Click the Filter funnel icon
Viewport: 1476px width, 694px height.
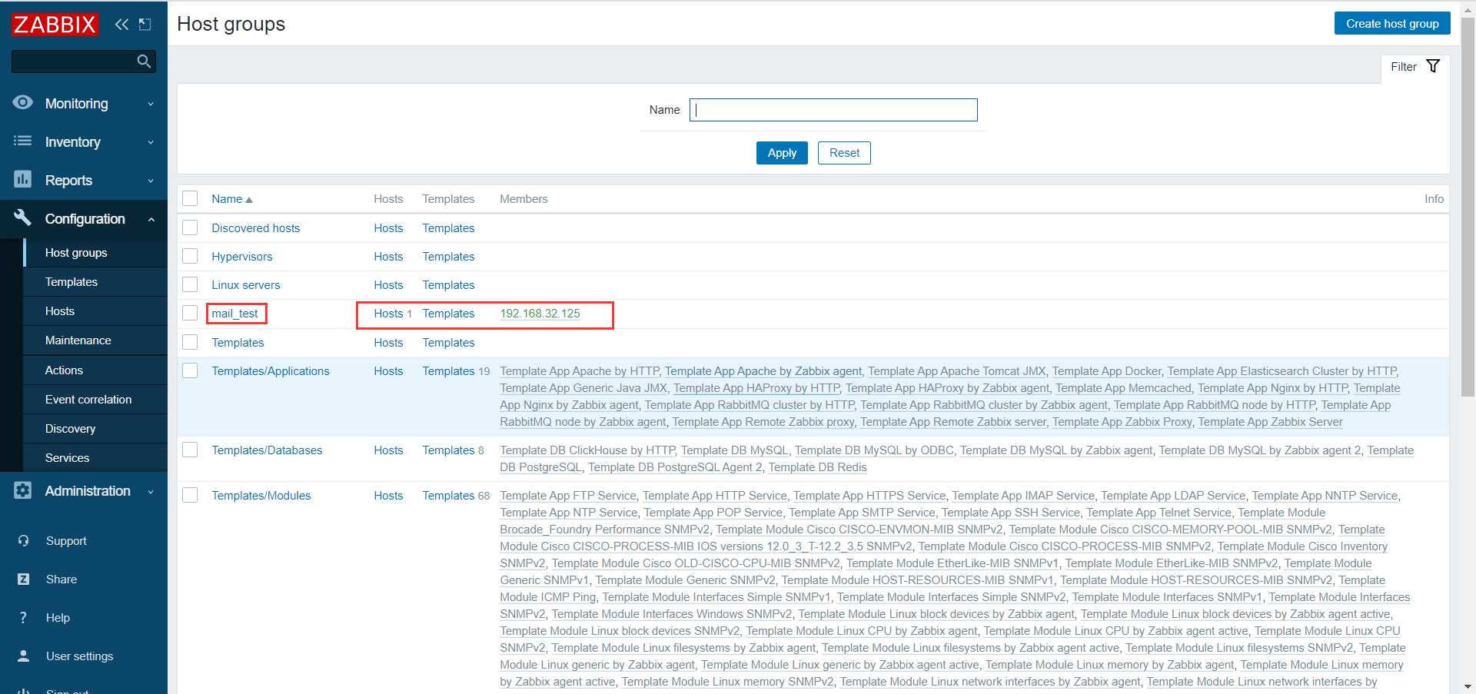(x=1433, y=66)
